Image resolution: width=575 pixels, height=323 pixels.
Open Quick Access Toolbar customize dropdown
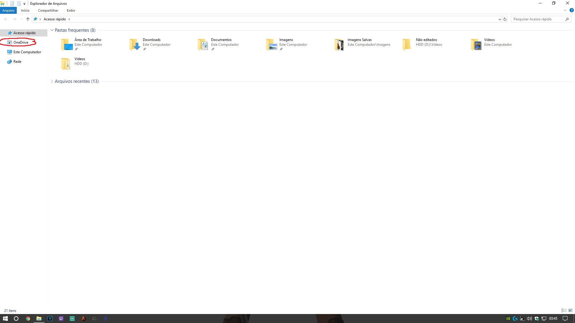pyautogui.click(x=24, y=4)
